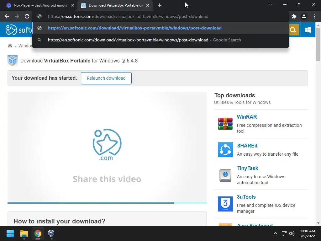
Task: Click the network icon in system tray
Action: pyautogui.click(x=284, y=233)
